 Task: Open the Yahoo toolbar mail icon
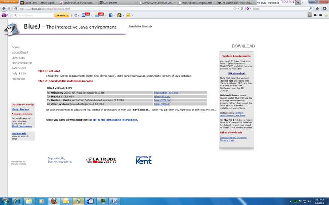[84, 15]
